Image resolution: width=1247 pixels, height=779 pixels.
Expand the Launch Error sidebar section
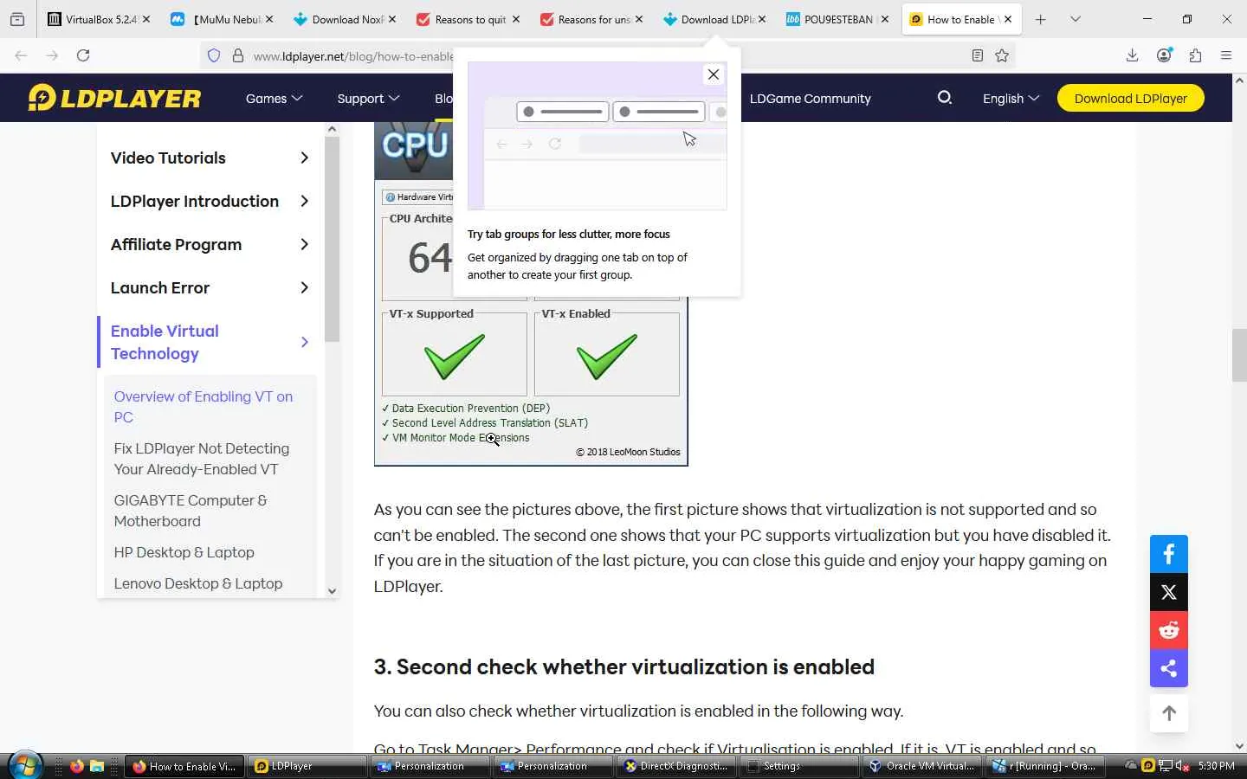pyautogui.click(x=304, y=287)
